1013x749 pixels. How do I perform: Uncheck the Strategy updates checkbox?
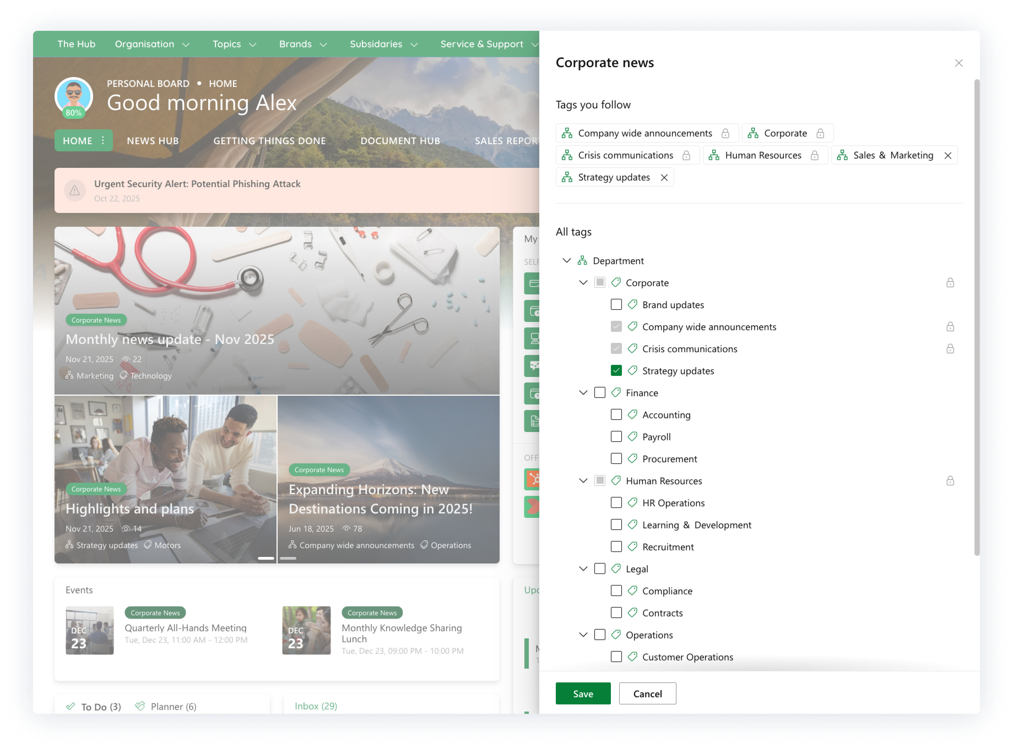pyautogui.click(x=616, y=371)
